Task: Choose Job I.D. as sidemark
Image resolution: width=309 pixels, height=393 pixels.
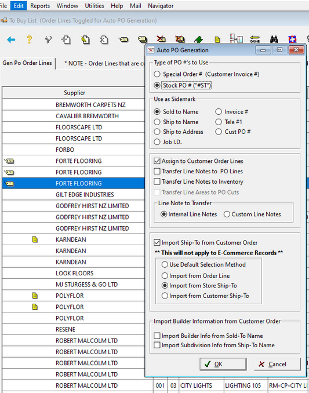Action: (157, 142)
